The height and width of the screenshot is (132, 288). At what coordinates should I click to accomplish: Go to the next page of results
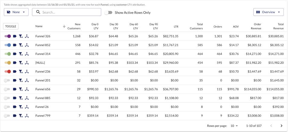[x=281, y=126]
